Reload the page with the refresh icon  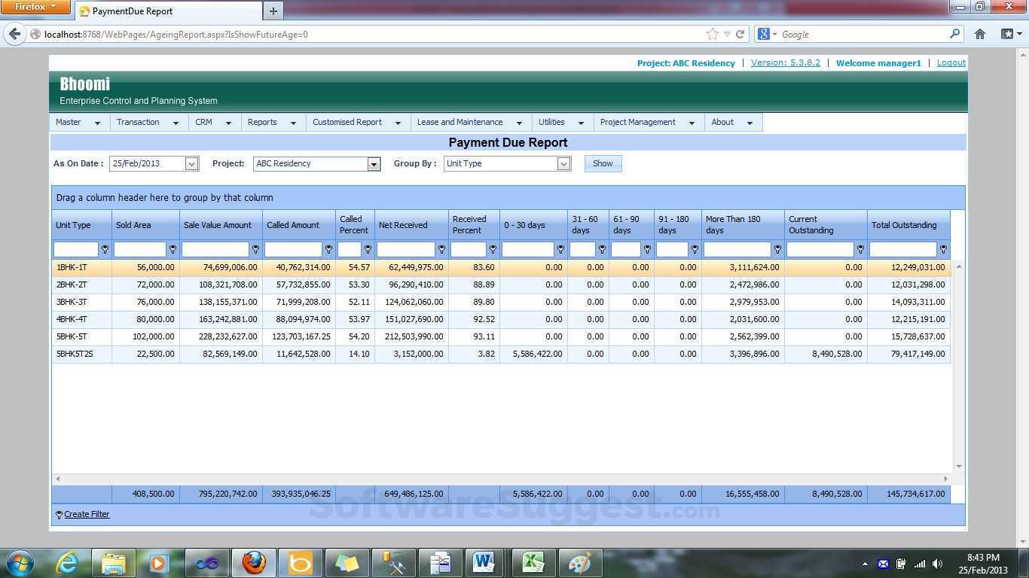click(x=740, y=34)
